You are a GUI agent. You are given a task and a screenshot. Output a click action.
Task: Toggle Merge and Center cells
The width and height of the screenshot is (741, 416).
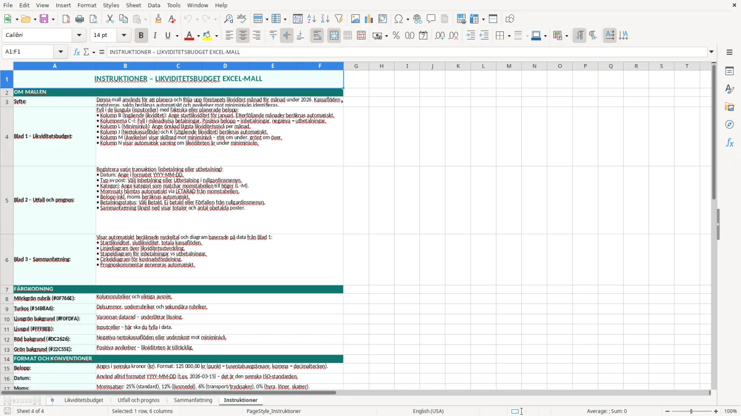pyautogui.click(x=334, y=36)
